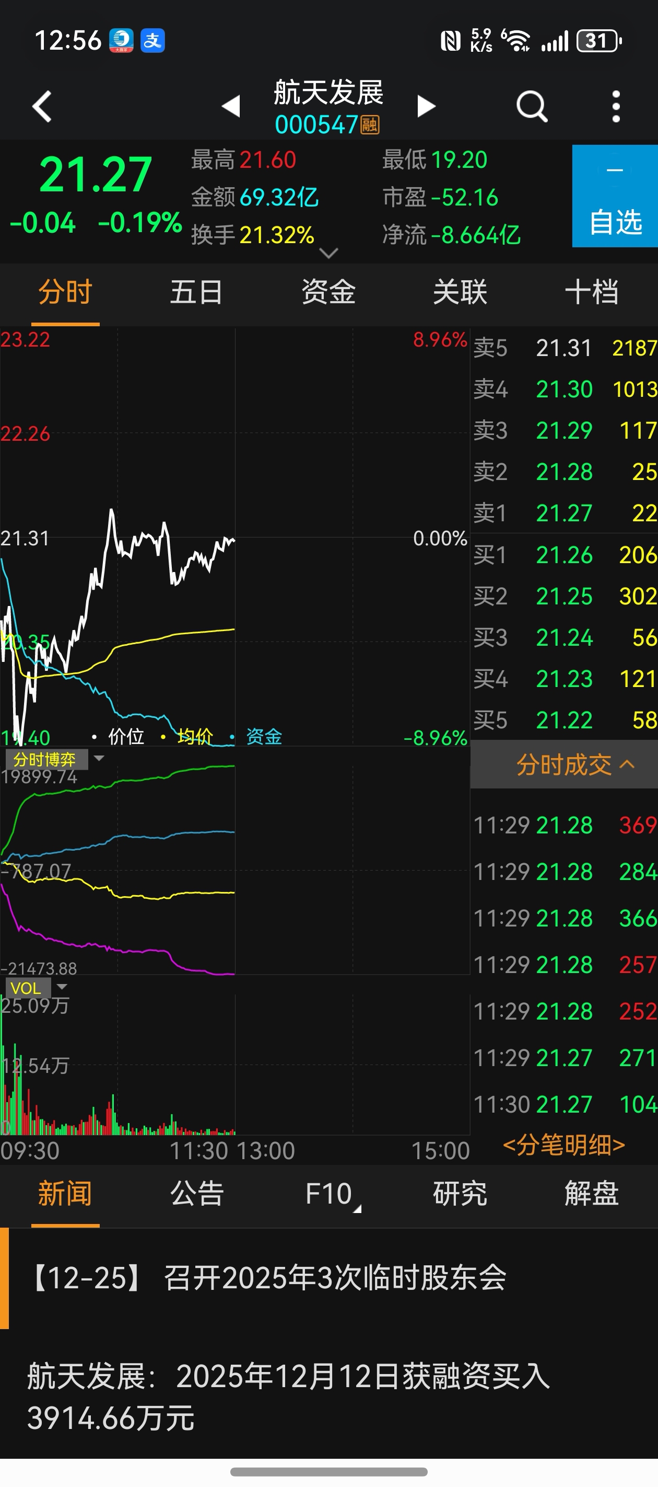Tap the 资金 chart legend label

[x=264, y=737]
